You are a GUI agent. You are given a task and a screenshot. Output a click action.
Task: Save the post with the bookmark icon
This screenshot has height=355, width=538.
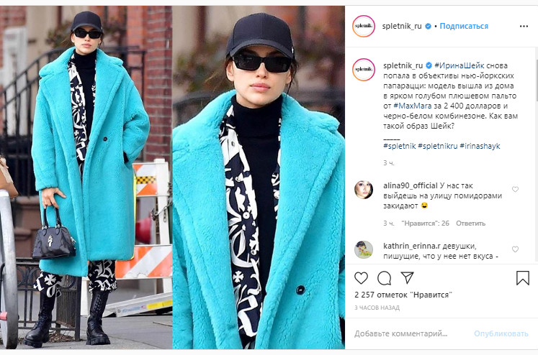(523, 278)
